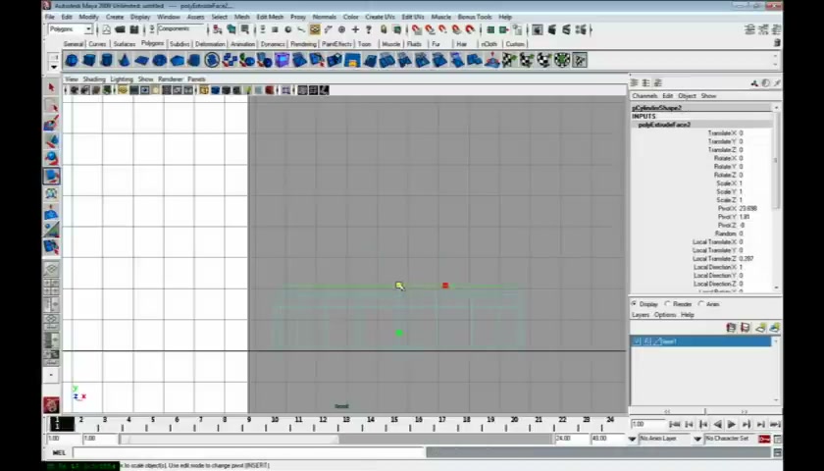Click the red auto keyframe key icon
Screen dimensions: 824x471
click(764, 439)
